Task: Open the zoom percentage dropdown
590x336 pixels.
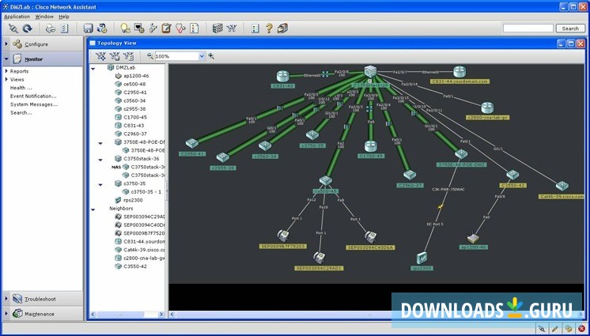Action: click(x=202, y=56)
